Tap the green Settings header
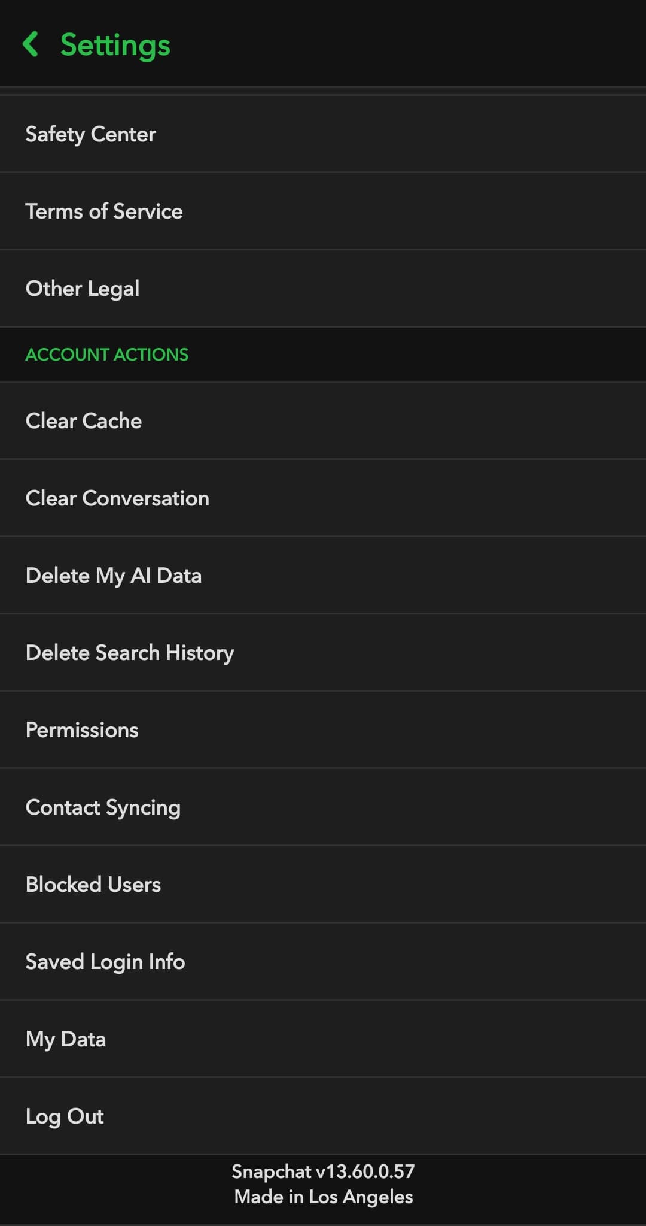Image resolution: width=646 pixels, height=1226 pixels. pos(114,44)
